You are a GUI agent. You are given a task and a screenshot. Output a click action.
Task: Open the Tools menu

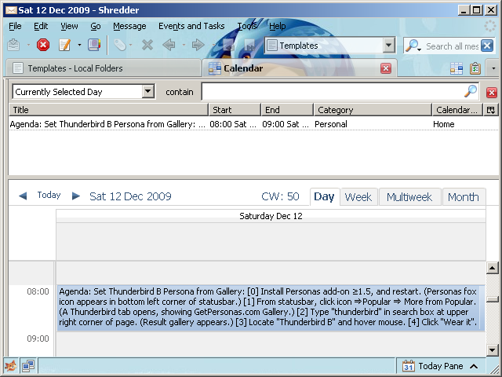247,26
